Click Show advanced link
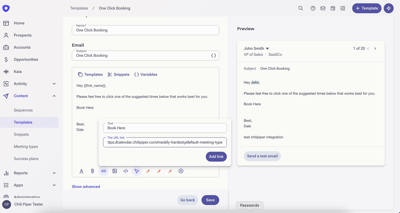The height and width of the screenshot is (213, 400). click(x=86, y=187)
